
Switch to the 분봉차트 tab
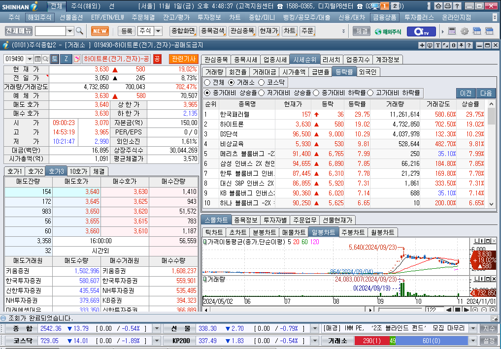tap(264, 232)
